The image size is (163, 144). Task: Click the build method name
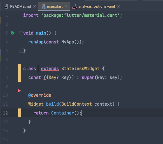click(x=52, y=104)
